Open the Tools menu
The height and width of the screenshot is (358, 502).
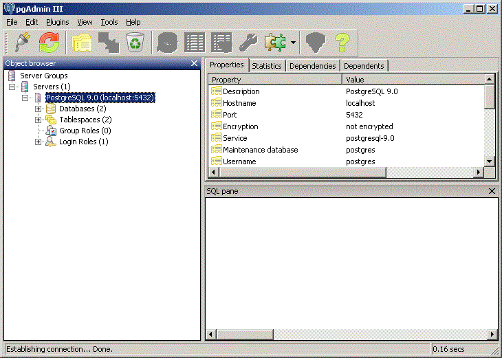(x=109, y=22)
